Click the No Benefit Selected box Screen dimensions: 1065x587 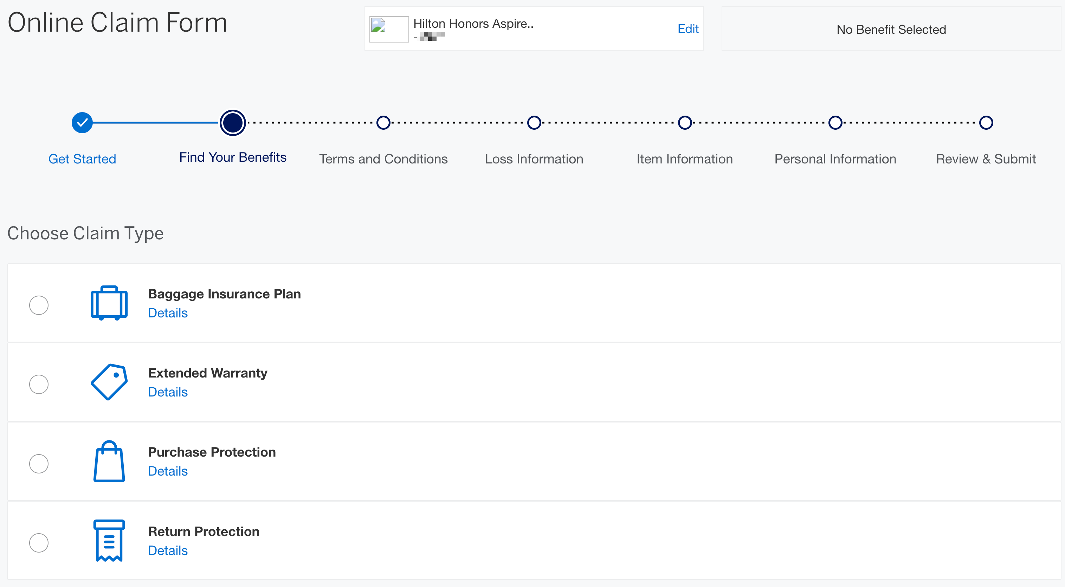pyautogui.click(x=891, y=30)
